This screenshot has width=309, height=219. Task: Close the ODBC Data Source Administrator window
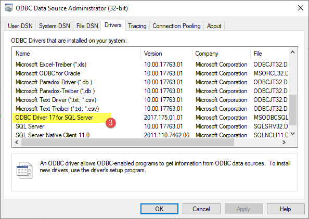[x=301, y=8]
